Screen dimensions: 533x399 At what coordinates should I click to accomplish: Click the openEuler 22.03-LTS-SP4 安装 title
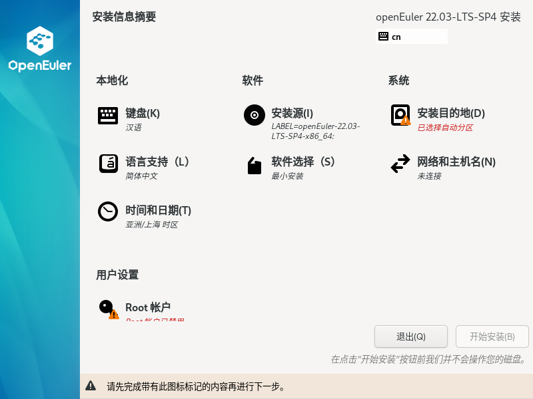point(448,17)
